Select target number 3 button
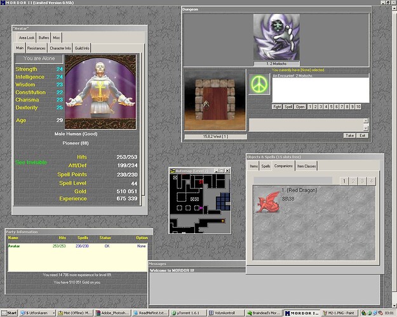The image size is (397, 317). click(x=321, y=107)
